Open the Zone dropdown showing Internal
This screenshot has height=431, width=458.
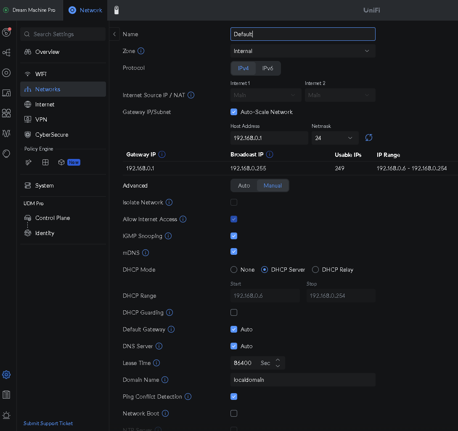302,51
